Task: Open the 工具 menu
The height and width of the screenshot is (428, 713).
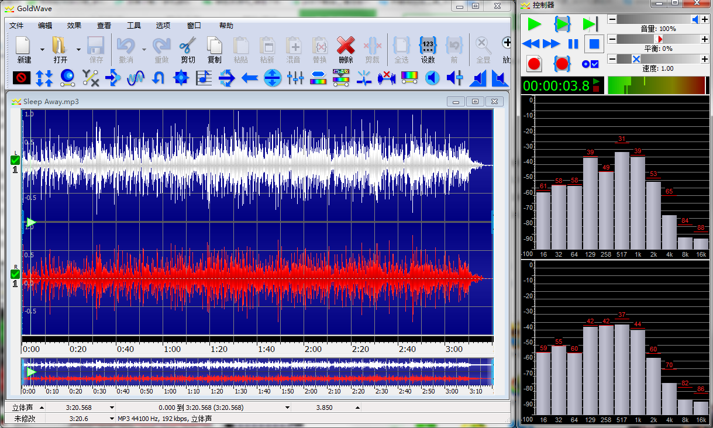Action: (134, 26)
